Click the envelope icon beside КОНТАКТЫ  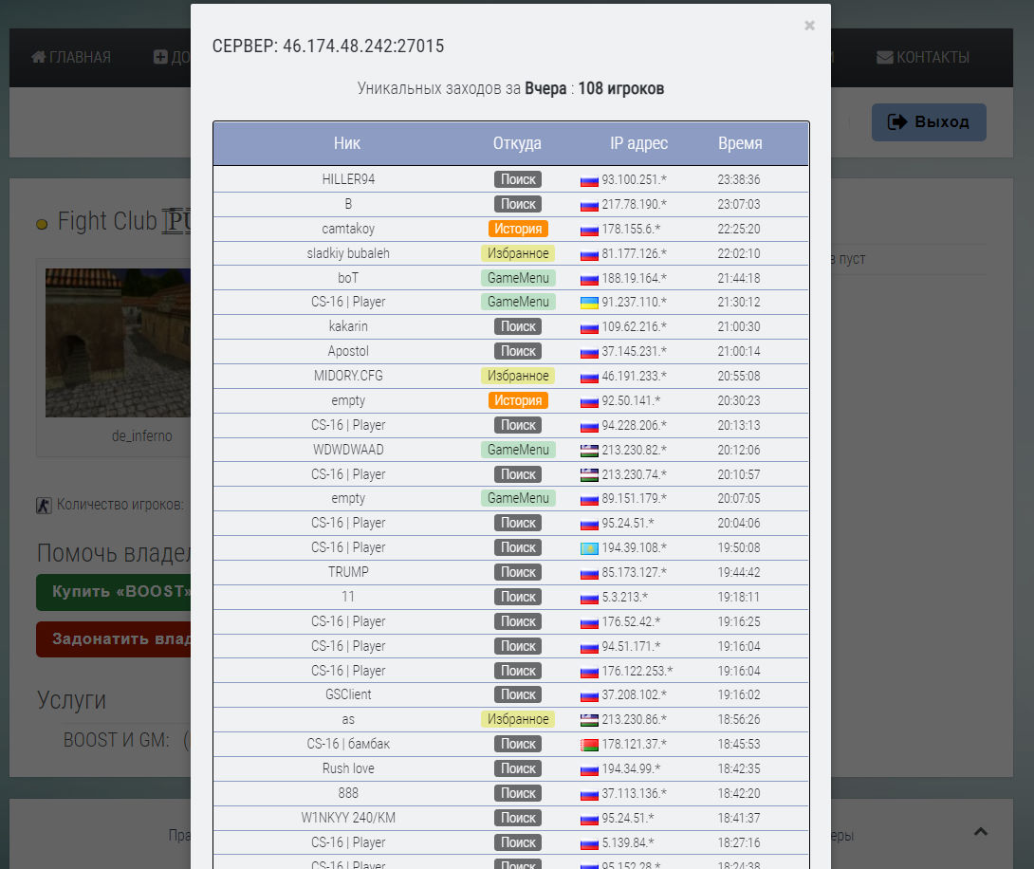885,57
